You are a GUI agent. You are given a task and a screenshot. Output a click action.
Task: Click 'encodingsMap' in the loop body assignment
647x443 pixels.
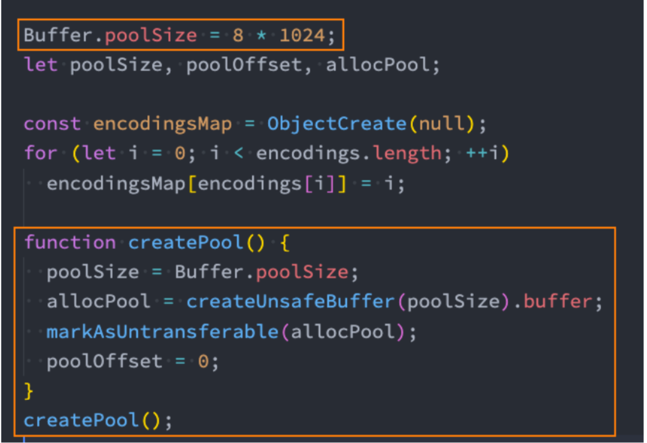coord(116,184)
